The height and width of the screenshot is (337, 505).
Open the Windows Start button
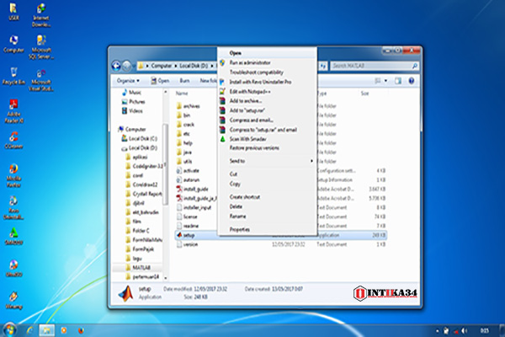(9, 330)
